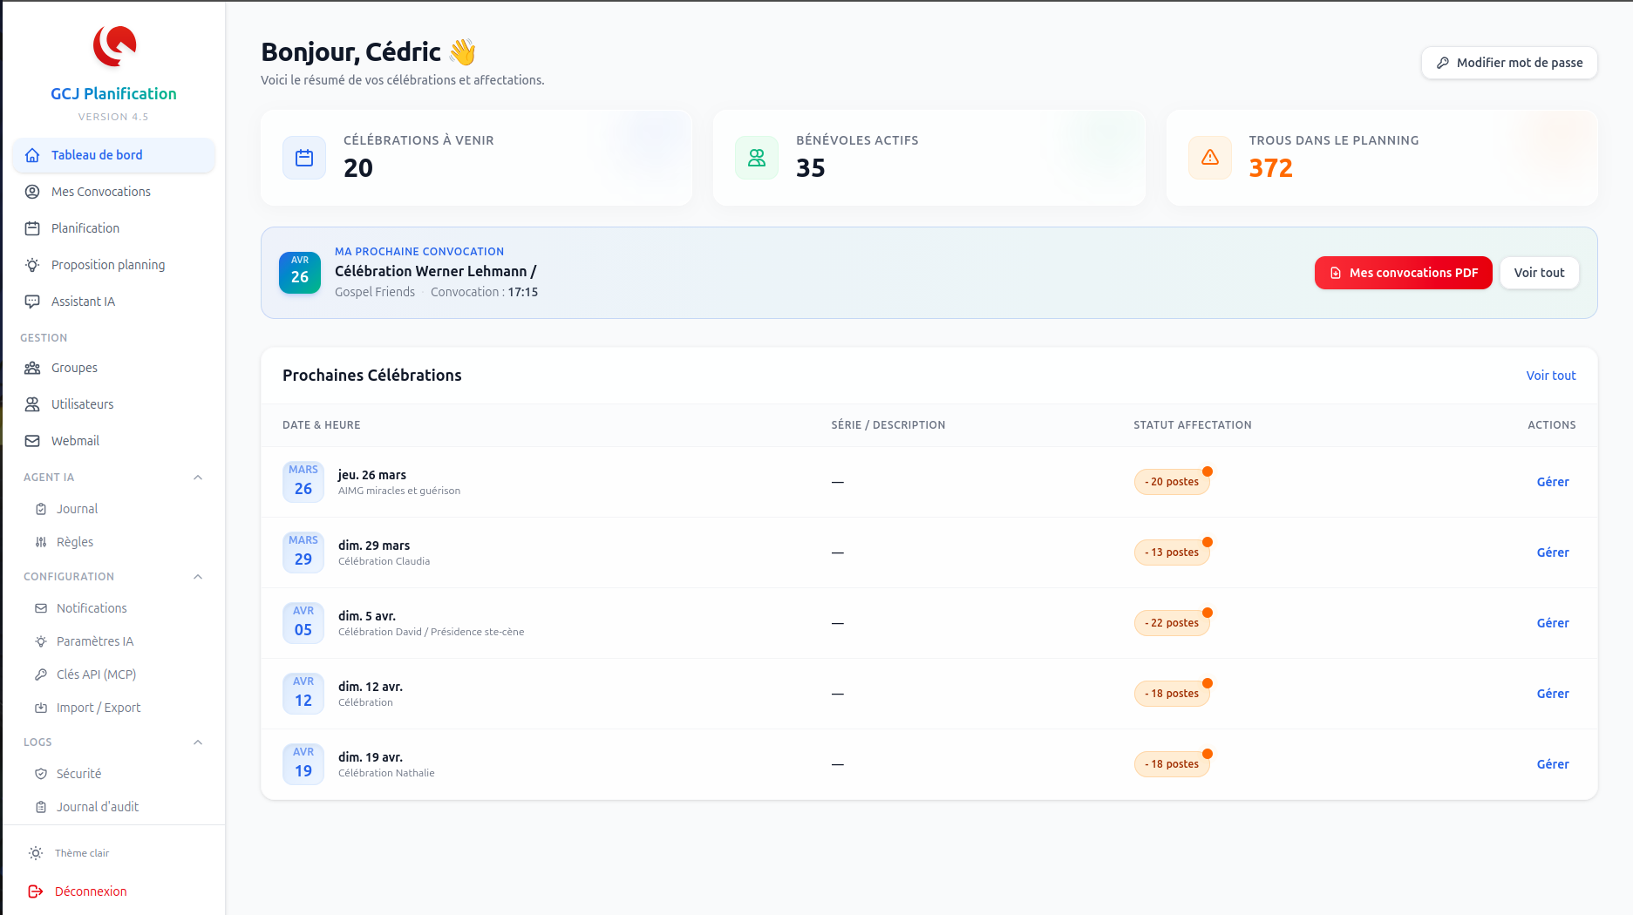The width and height of the screenshot is (1633, 915).
Task: Collapse the Configuration section
Action: [198, 577]
